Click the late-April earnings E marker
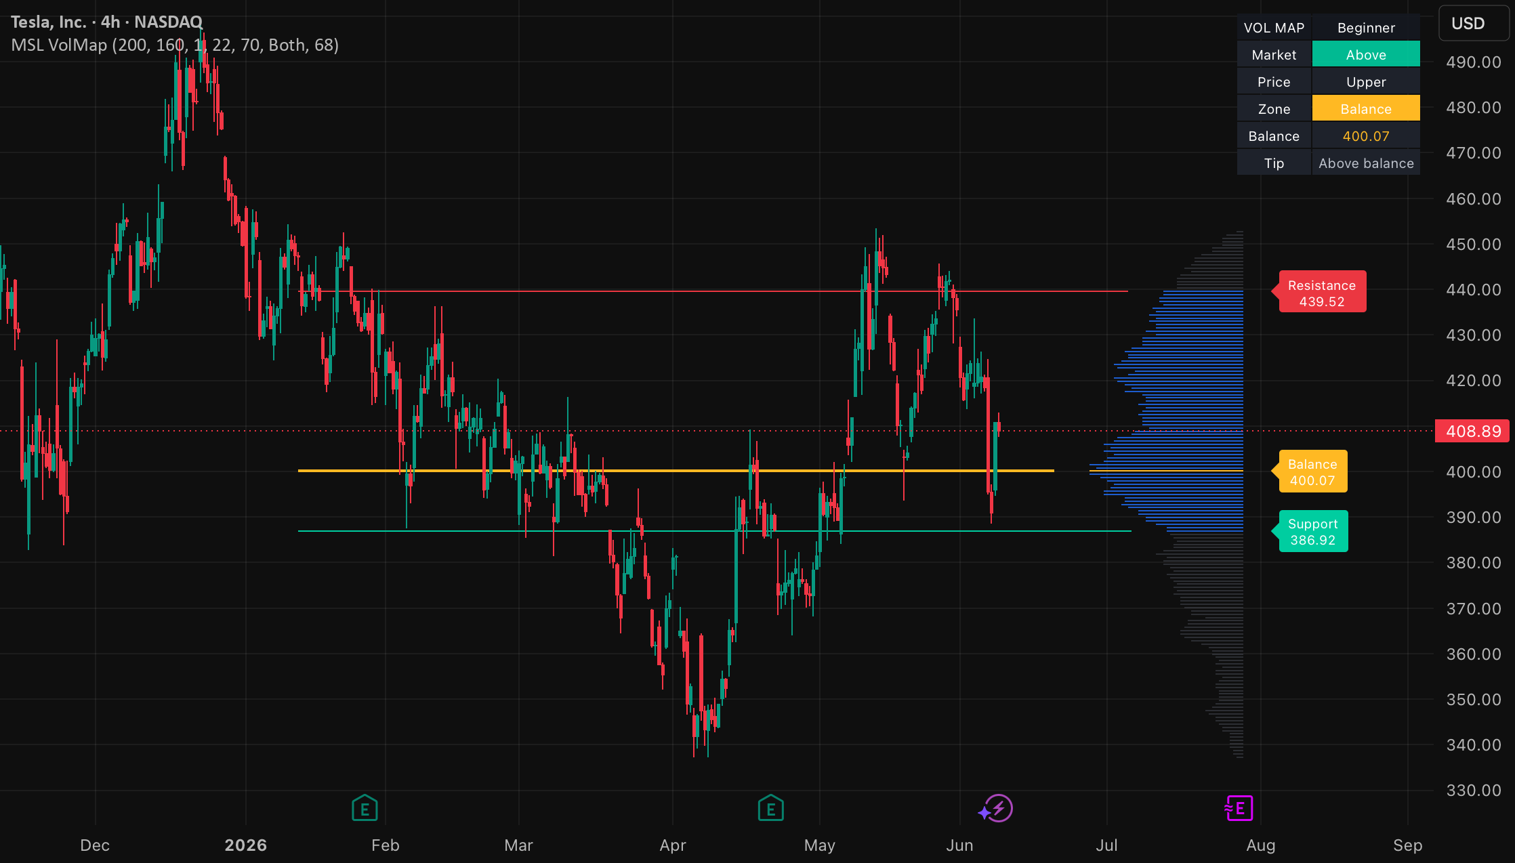Screen dimensions: 1515x863 (770, 808)
